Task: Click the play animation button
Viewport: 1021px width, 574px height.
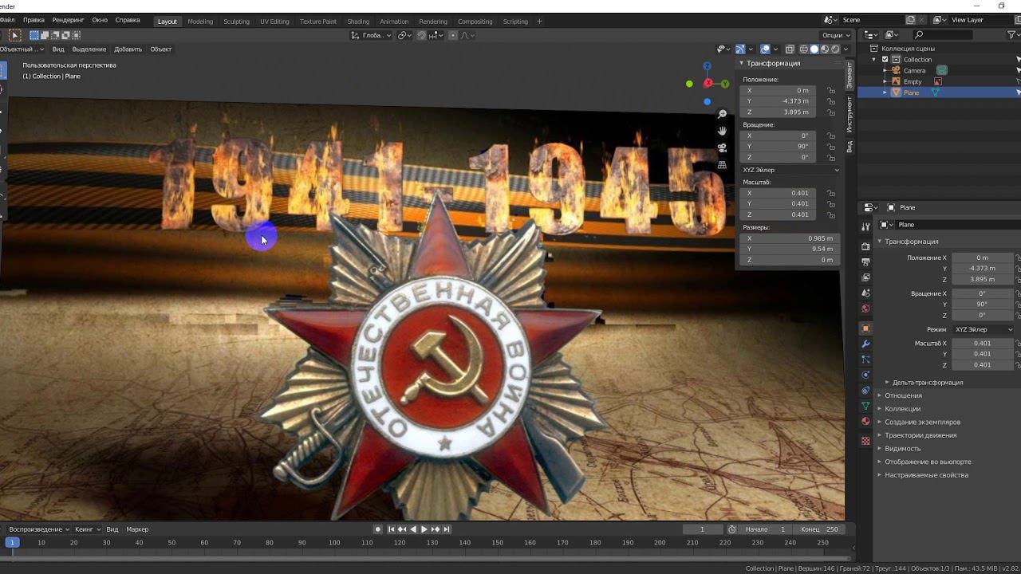Action: [424, 529]
